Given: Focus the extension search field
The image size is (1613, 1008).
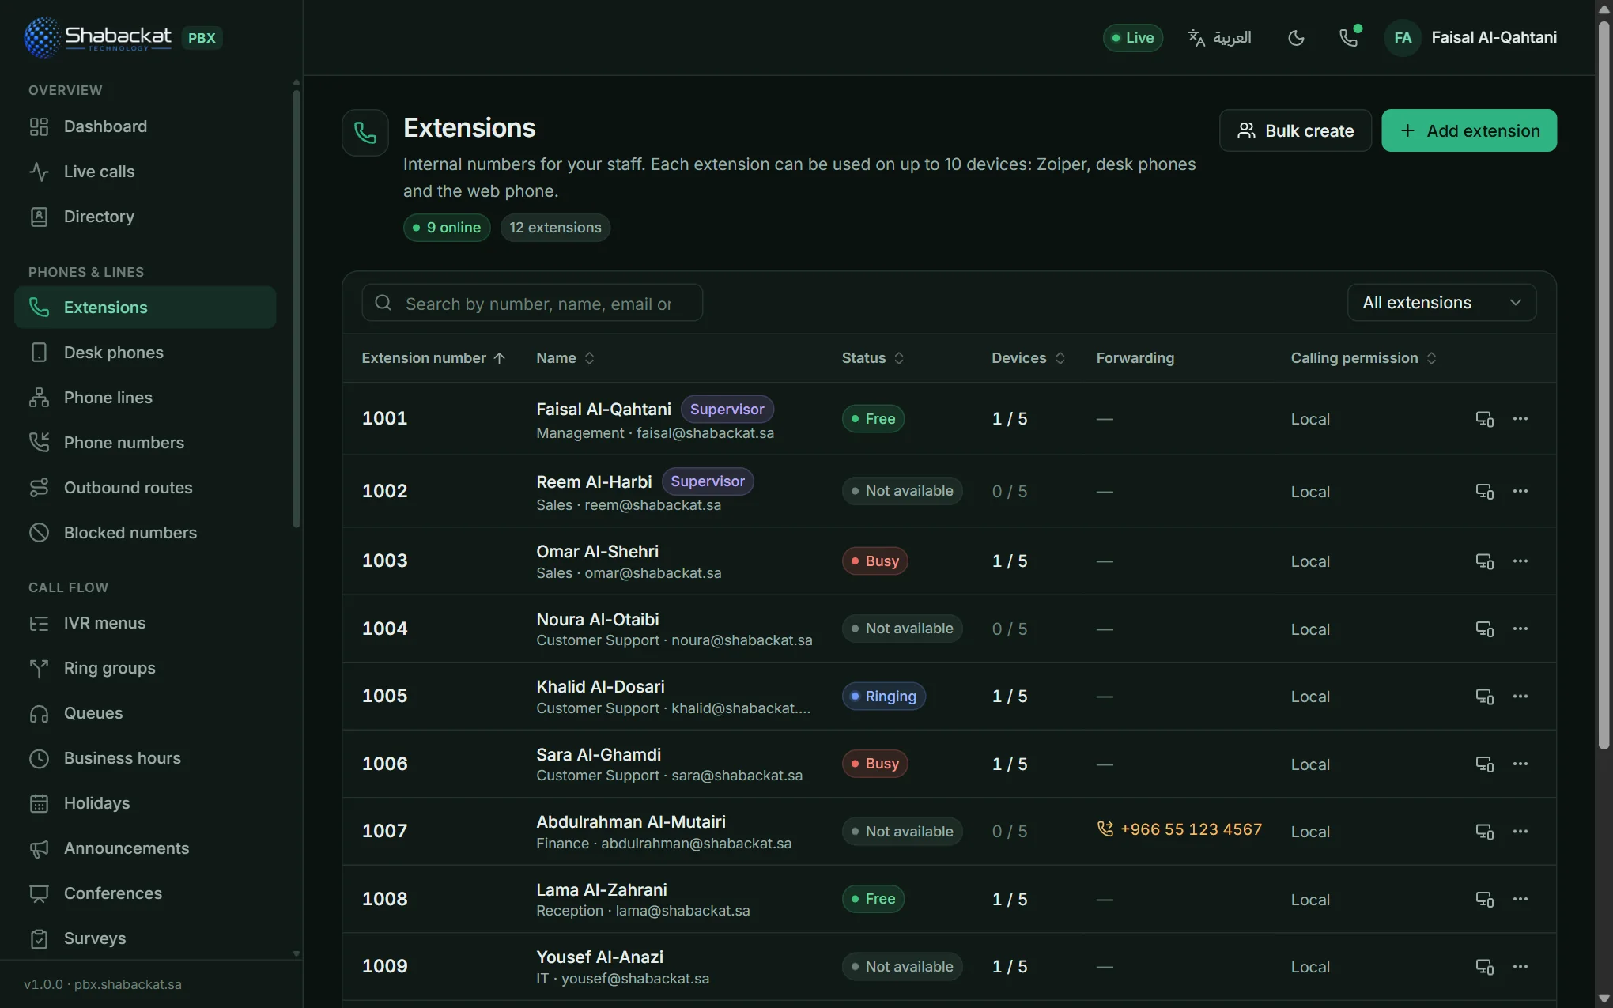Looking at the screenshot, I should click(532, 303).
